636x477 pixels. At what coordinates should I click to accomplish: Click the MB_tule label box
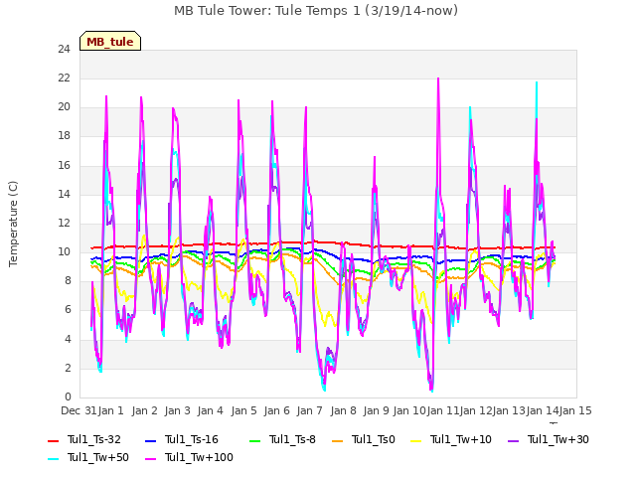[x=110, y=41]
